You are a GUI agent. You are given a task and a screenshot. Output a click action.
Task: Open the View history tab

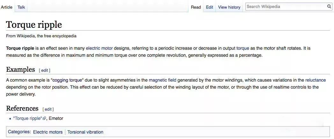229,7
